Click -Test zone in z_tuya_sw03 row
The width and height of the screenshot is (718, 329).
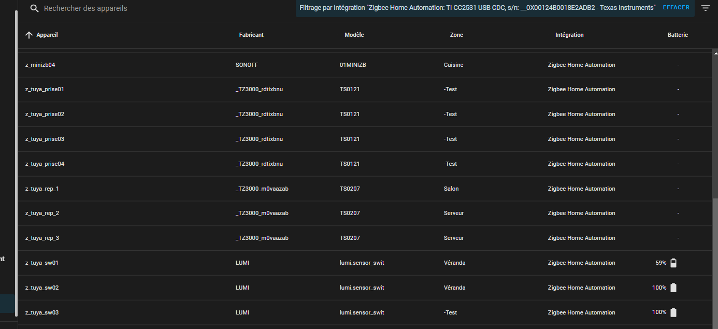[450, 312]
